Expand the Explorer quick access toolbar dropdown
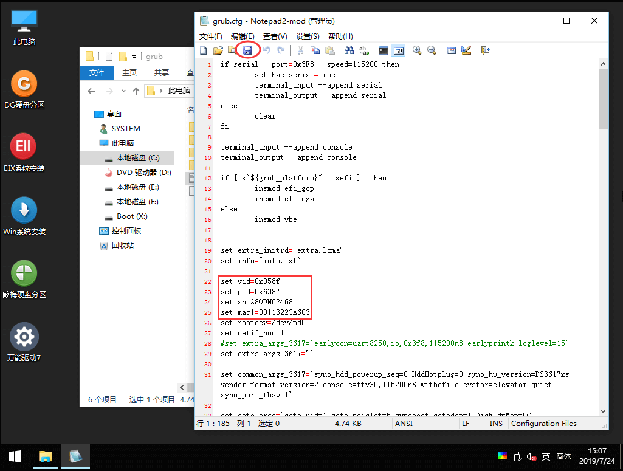Screen dimensions: 623x471 coord(134,57)
